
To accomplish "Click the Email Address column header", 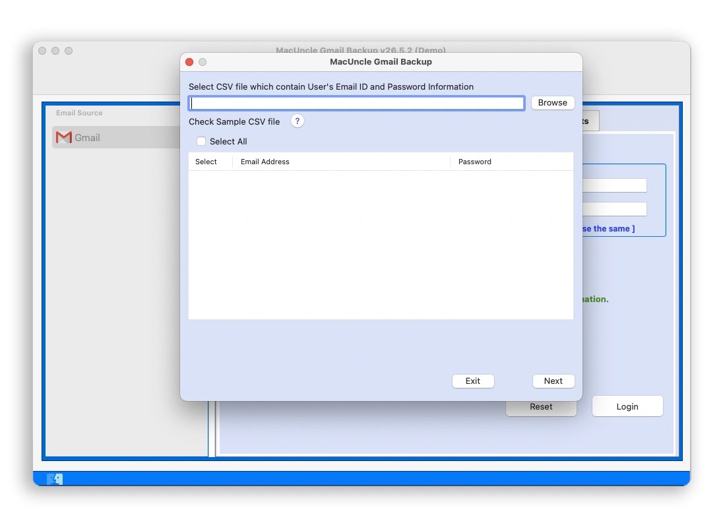I will point(341,162).
